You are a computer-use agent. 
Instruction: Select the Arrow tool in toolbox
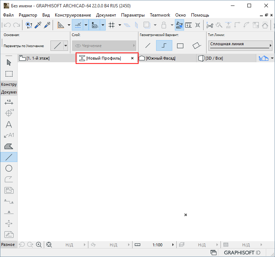(9, 63)
